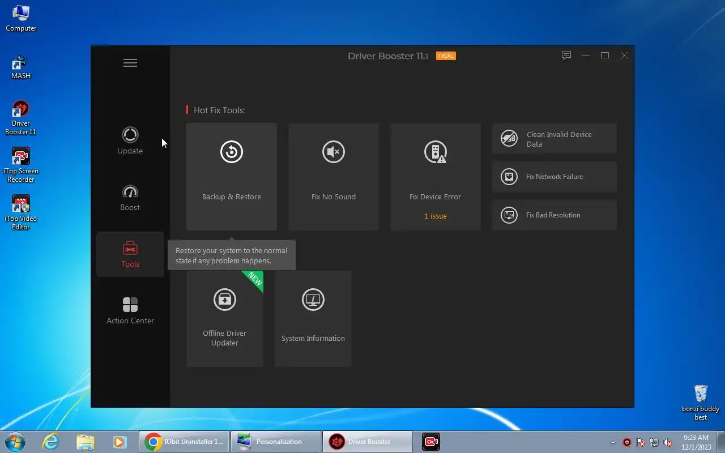Click the TRIAL badge in title bar
This screenshot has width=725, height=453.
tap(446, 56)
